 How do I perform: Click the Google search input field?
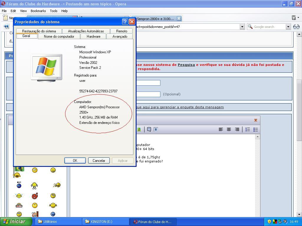click(269, 27)
